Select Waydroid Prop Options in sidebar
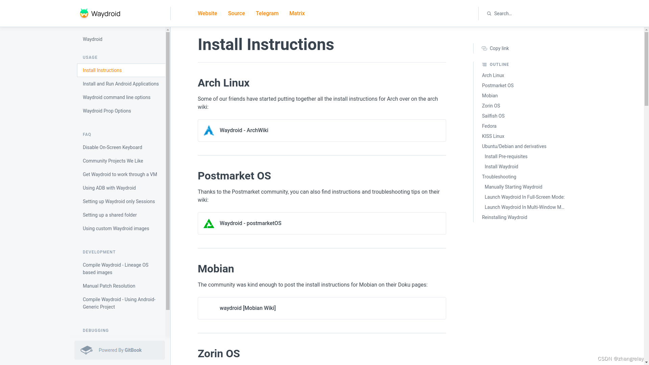The width and height of the screenshot is (649, 365). coord(107,111)
